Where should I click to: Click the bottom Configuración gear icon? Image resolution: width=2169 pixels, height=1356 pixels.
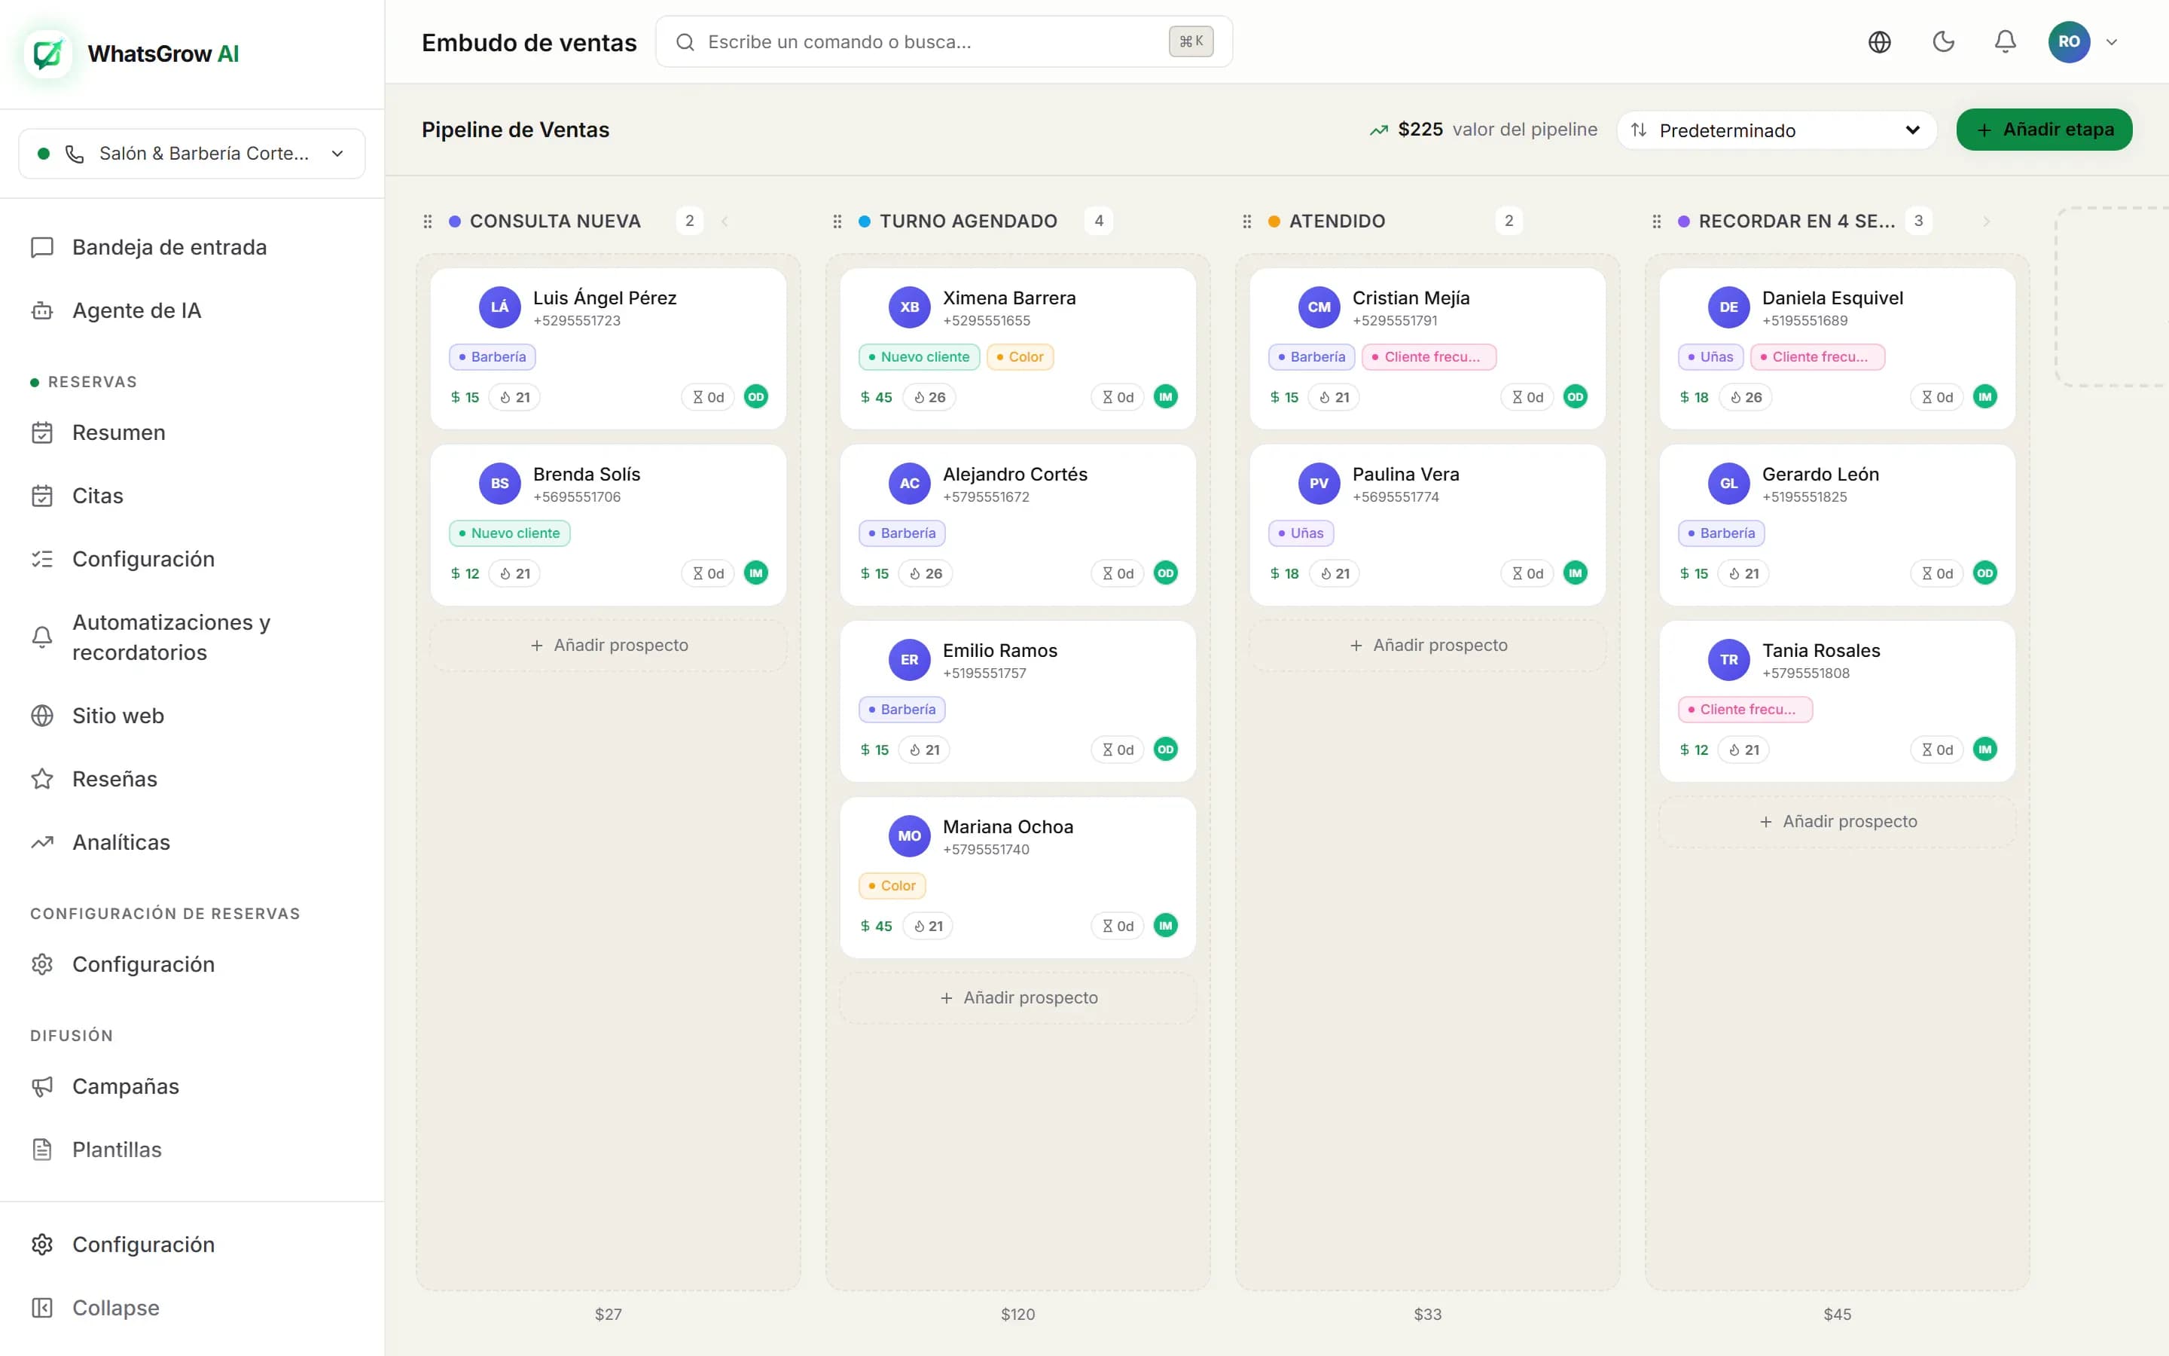point(42,1245)
